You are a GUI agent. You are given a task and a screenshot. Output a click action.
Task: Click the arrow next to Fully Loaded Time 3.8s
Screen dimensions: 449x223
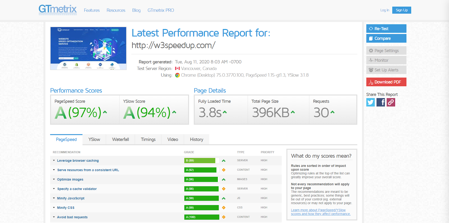click(225, 112)
